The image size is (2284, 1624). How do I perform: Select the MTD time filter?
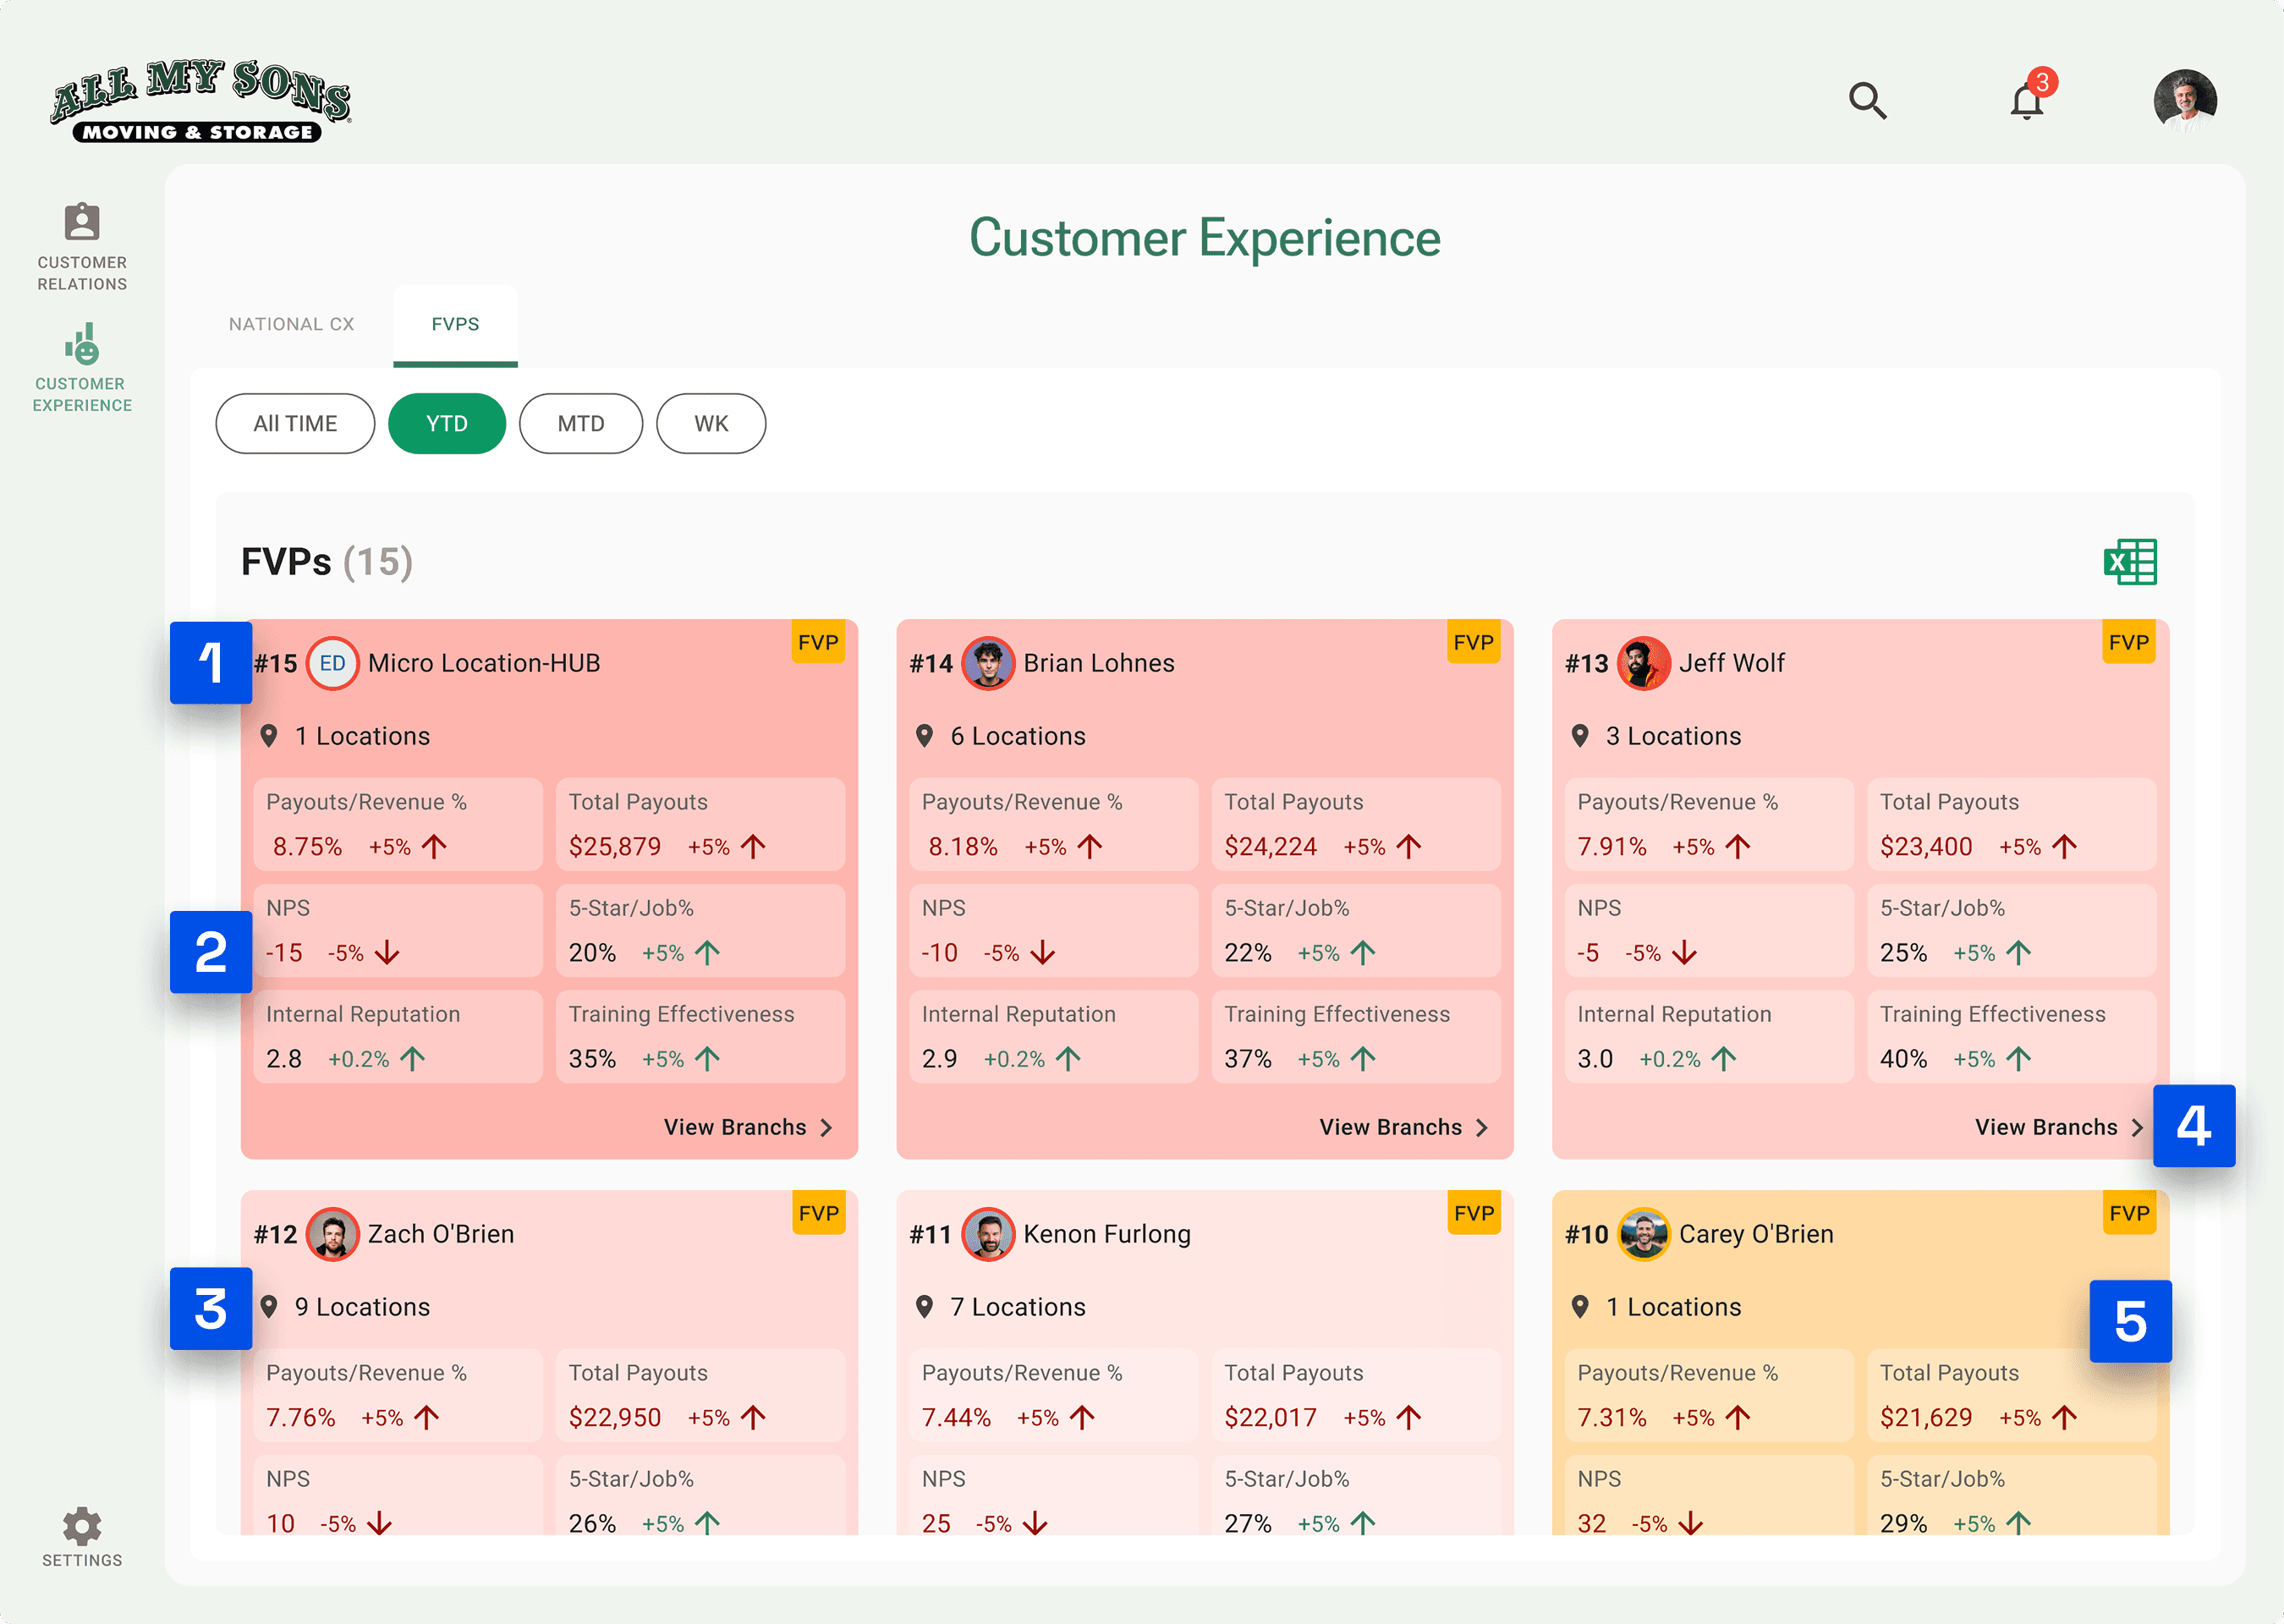[580, 424]
